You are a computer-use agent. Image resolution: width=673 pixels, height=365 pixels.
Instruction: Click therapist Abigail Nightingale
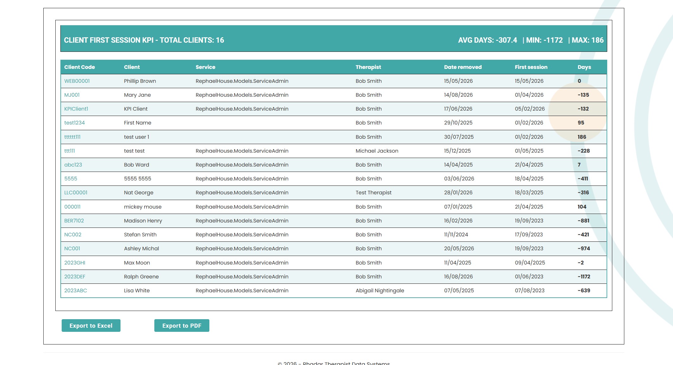coord(380,290)
